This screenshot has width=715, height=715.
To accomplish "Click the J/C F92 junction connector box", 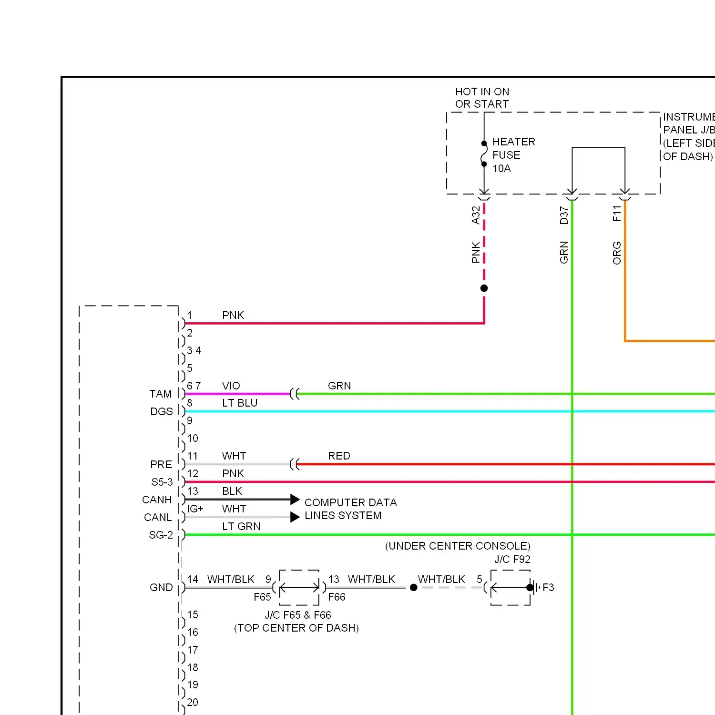I will [511, 587].
